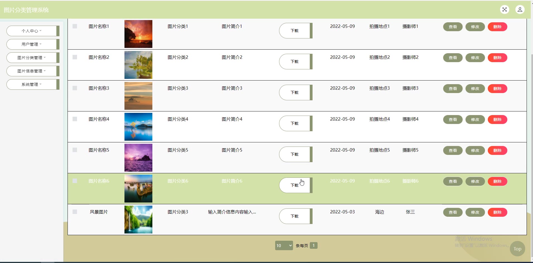533x263 pixels.
Task: Expand the 用户管理 sidebar menu
Action: point(33,44)
